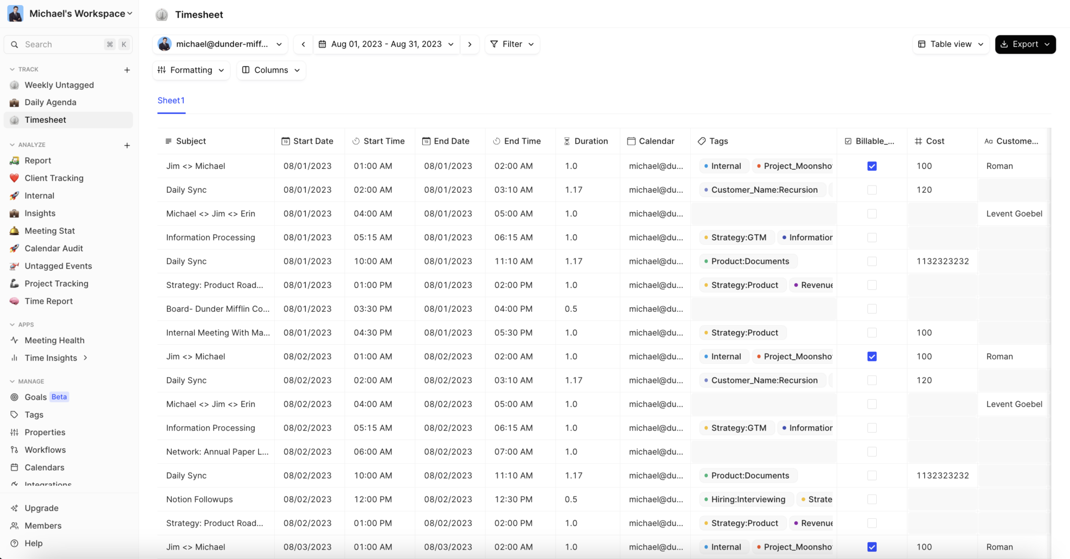This screenshot has width=1070, height=559.
Task: Add new item to TRACK section
Action: [127, 69]
